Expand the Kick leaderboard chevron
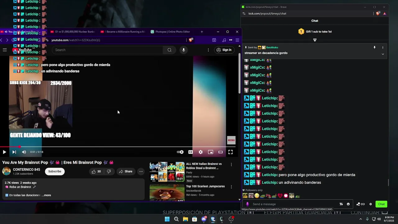Viewport: 398px width, 224px height. click(315, 40)
